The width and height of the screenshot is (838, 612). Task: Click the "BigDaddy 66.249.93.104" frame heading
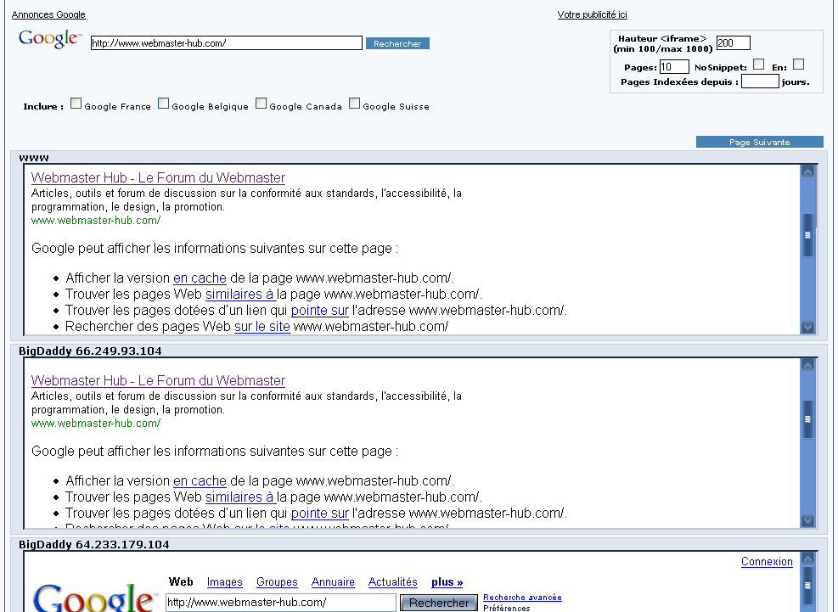click(x=90, y=351)
